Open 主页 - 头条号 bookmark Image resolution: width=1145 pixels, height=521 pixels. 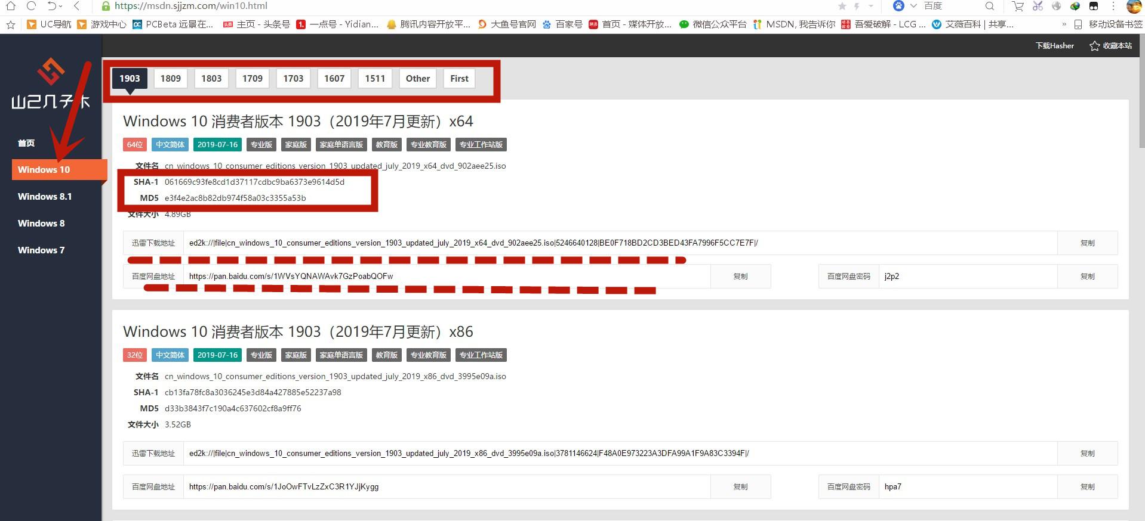[x=257, y=24]
